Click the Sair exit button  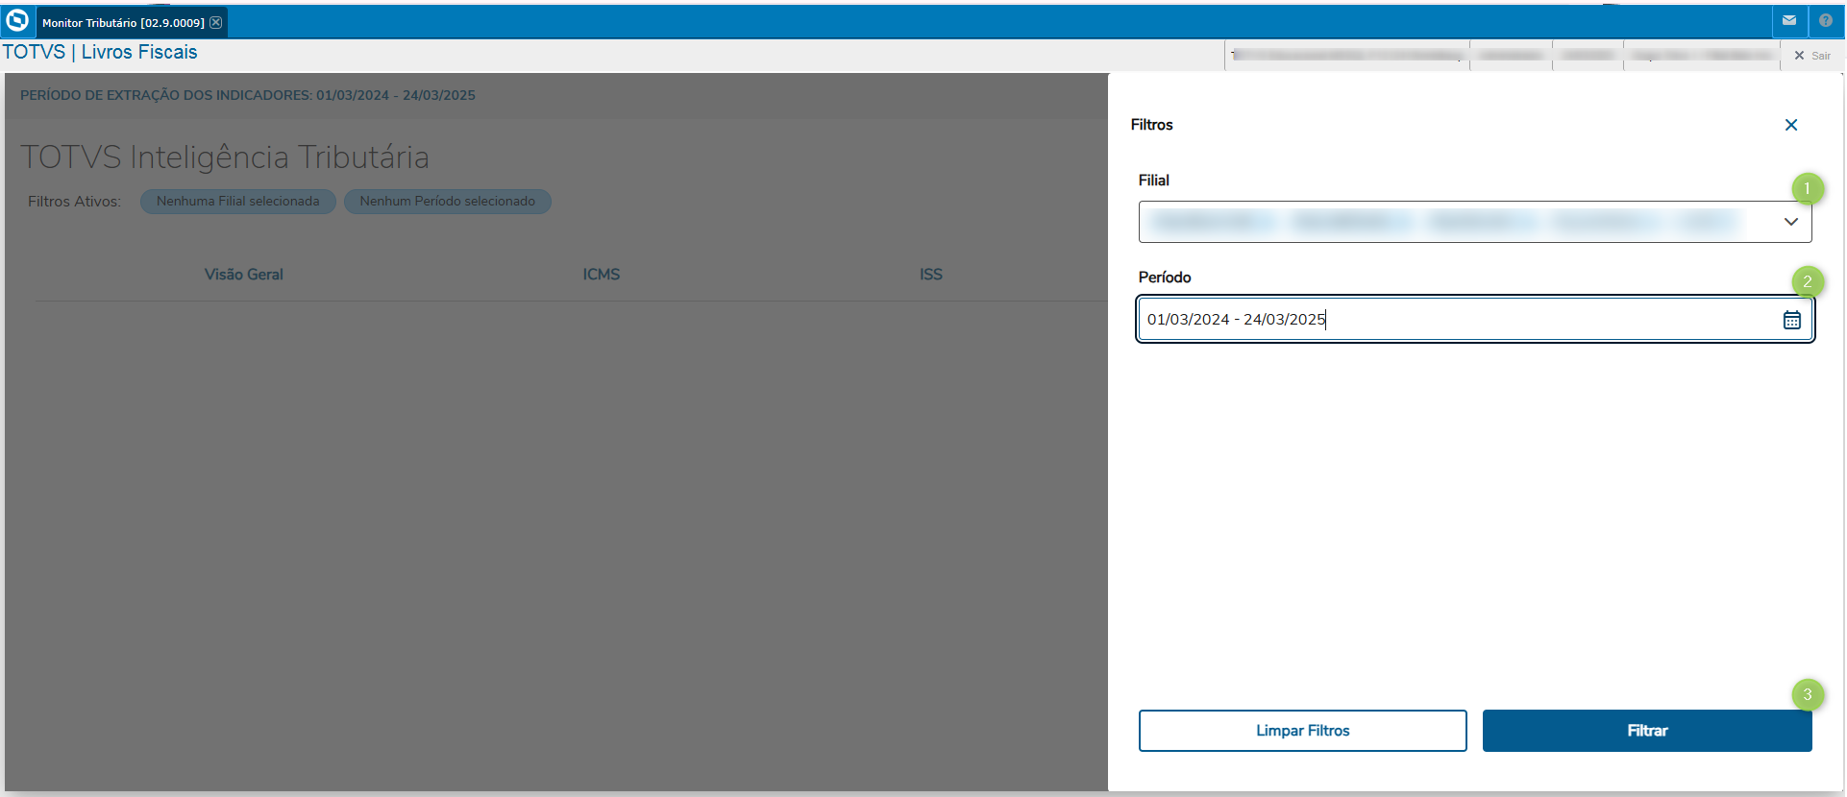coord(1812,56)
